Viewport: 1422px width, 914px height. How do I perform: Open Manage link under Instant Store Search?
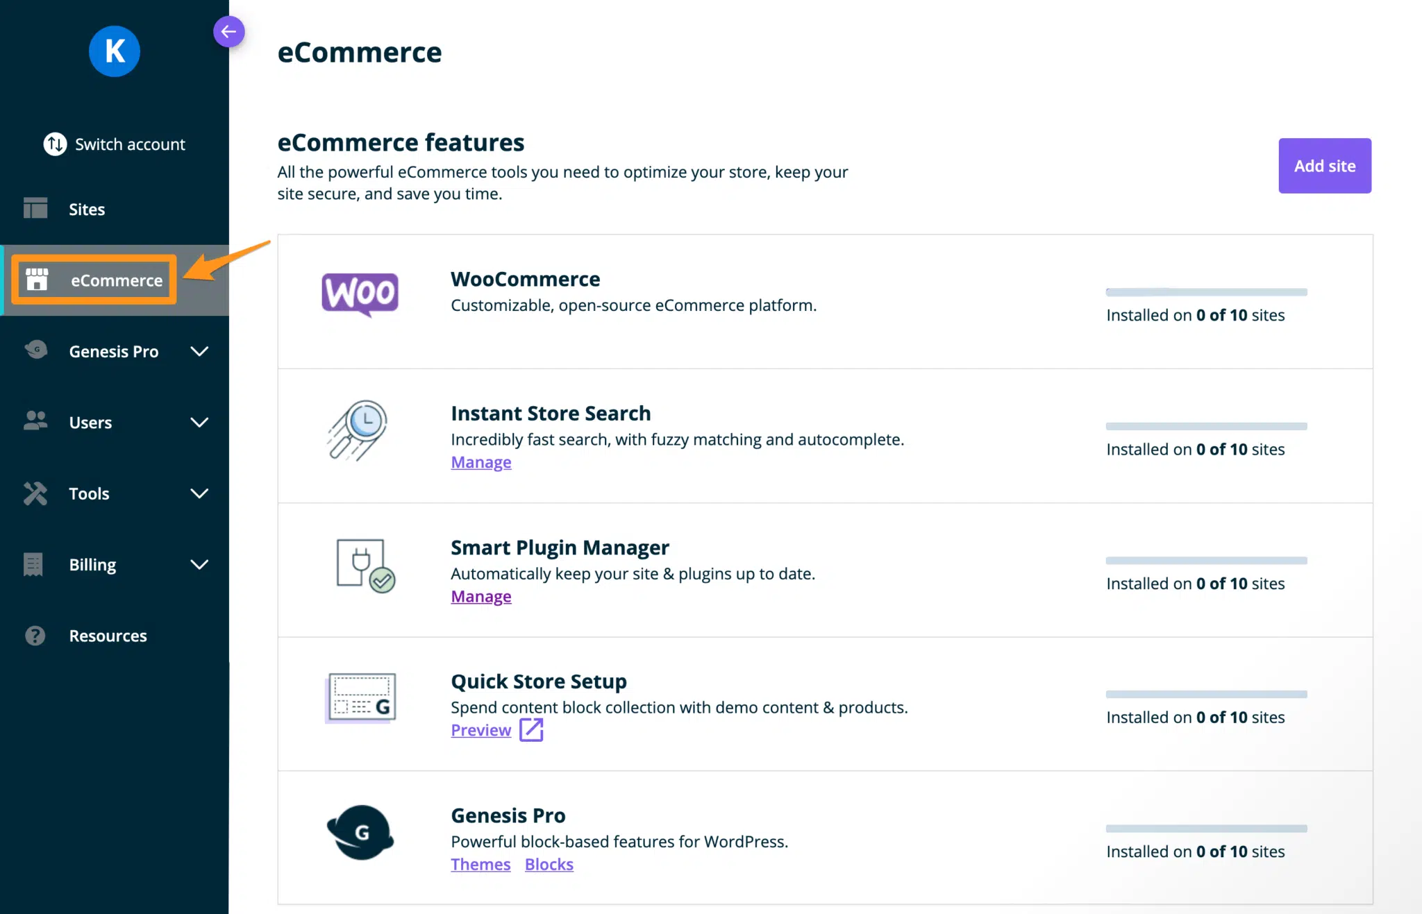(x=481, y=462)
